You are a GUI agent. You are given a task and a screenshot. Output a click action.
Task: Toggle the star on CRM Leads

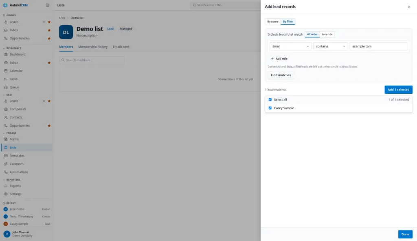(49, 101)
